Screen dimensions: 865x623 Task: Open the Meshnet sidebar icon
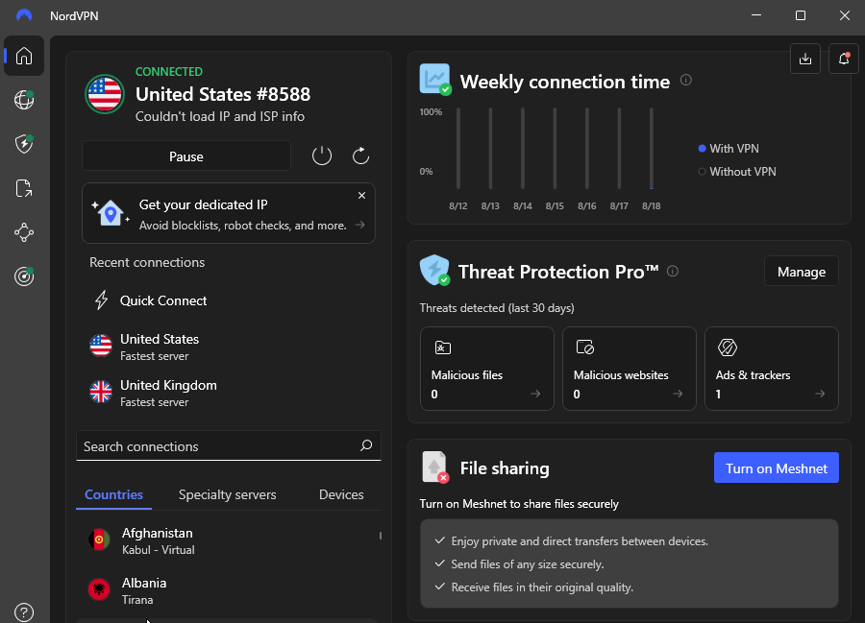[24, 232]
